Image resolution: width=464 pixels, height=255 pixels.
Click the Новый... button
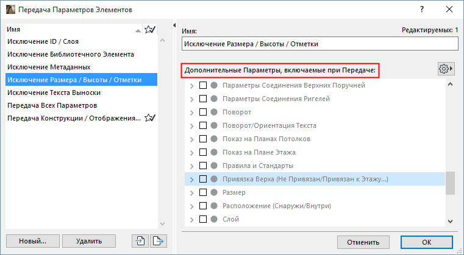point(32,241)
